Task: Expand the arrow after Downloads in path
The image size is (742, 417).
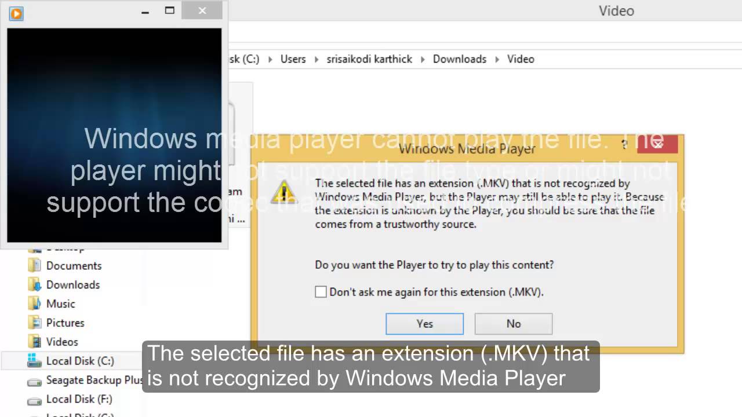Action: point(497,59)
